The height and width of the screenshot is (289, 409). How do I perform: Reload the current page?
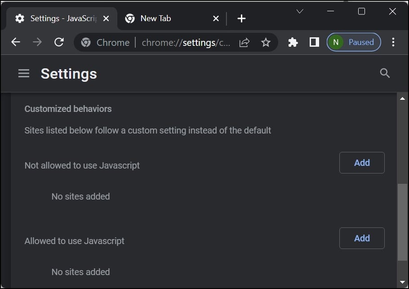(x=59, y=42)
